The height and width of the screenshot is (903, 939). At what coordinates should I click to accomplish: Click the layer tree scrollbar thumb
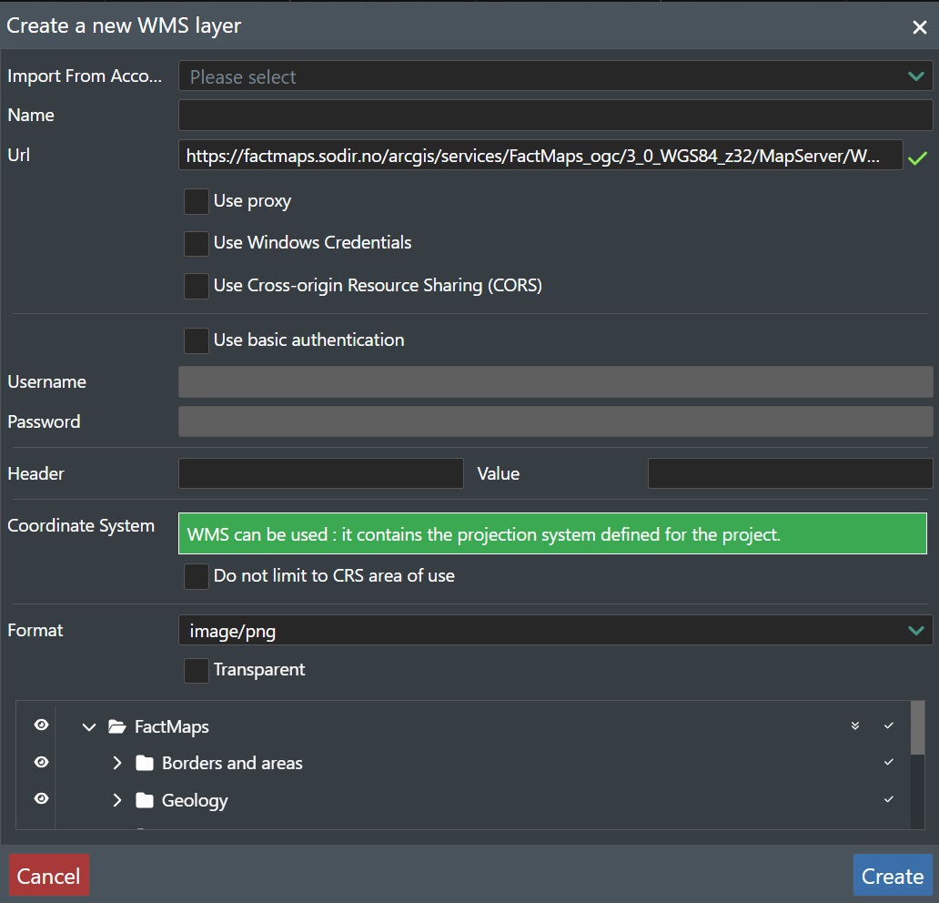coord(917,728)
